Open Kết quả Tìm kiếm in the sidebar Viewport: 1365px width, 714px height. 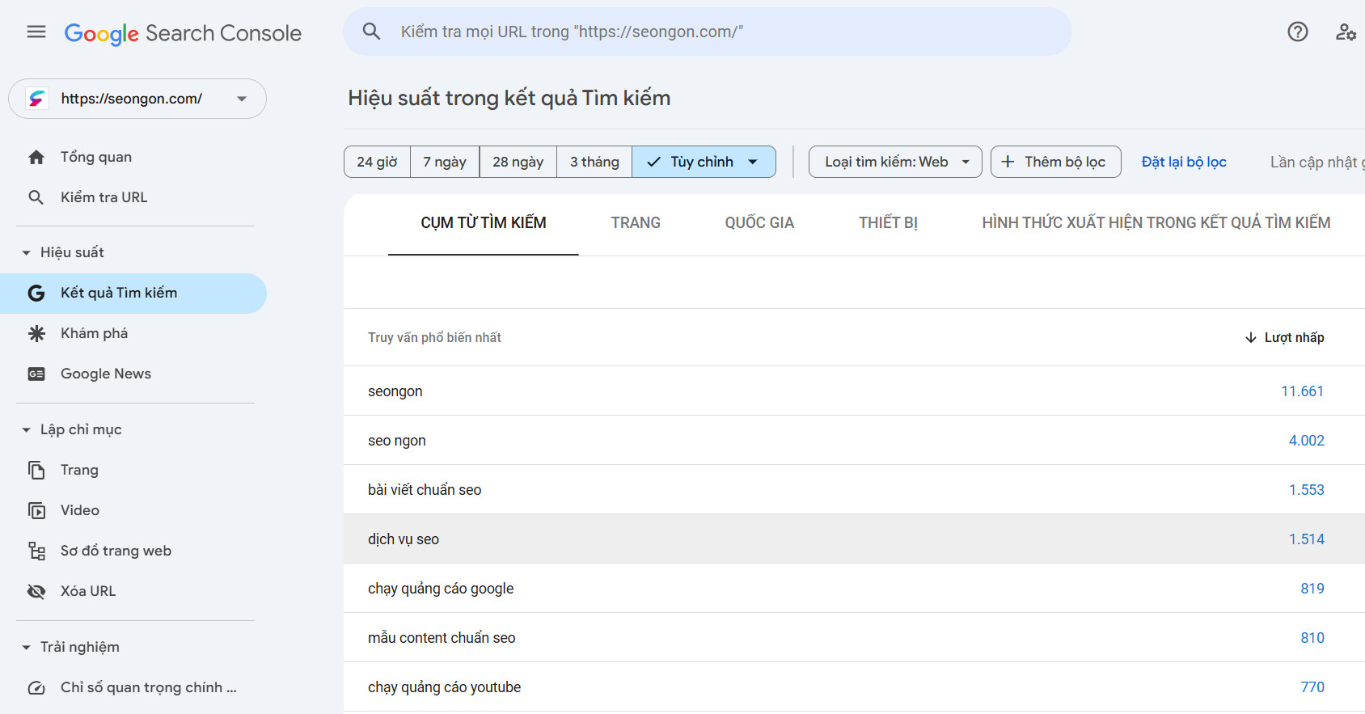(x=133, y=293)
